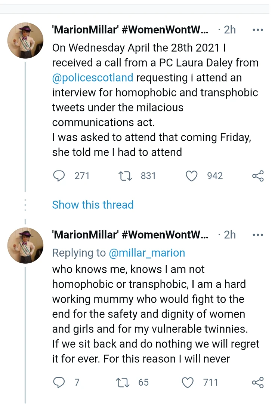
Task: Like the second tweet with 711 likes
Action: pos(187,382)
